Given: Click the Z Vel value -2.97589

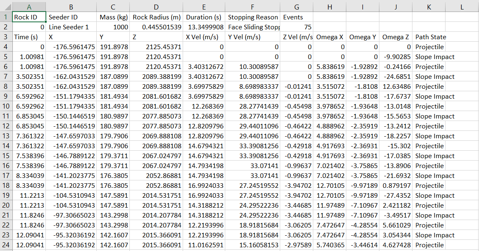Looking at the screenshot, I should pyautogui.click(x=296, y=245).
